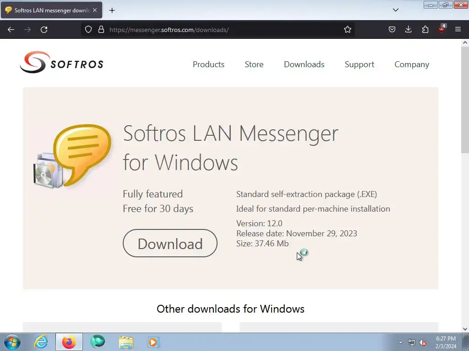
Task: Click the scrollbar up arrow
Action: pyautogui.click(x=465, y=43)
